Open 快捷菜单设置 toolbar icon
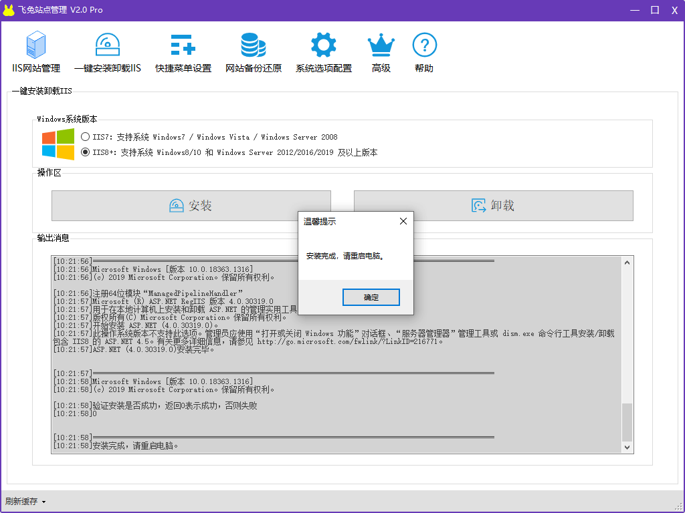Viewport: 685px width, 513px height. 183,45
